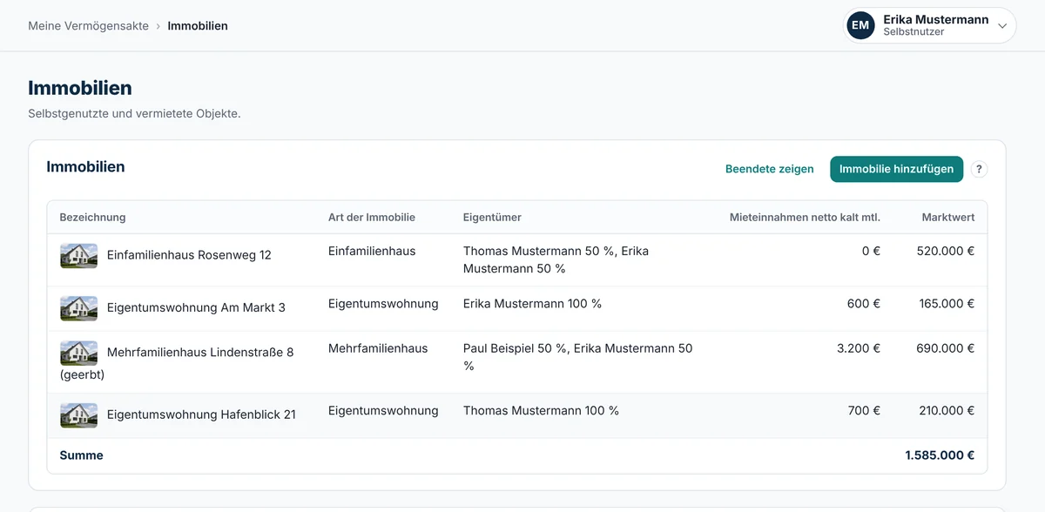Click Mehrfamilienhaus Lindenstraße 8 house image
The image size is (1045, 512).
click(78, 353)
